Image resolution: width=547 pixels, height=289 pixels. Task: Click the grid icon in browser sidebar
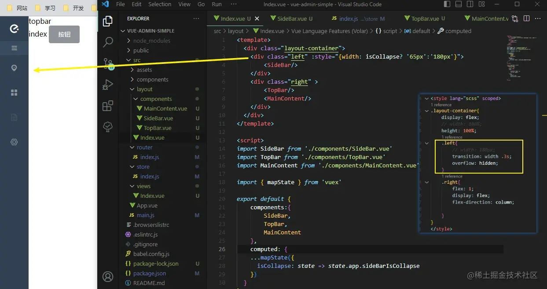pos(14,93)
